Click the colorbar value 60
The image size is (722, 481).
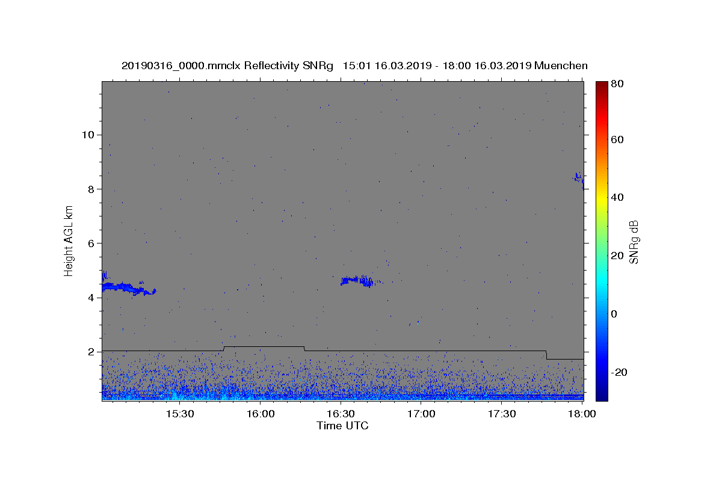click(x=619, y=139)
